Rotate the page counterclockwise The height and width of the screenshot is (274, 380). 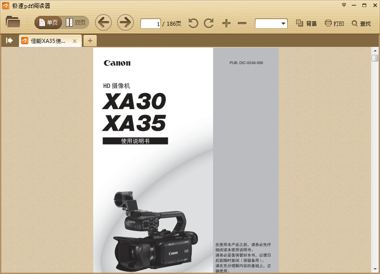click(193, 23)
